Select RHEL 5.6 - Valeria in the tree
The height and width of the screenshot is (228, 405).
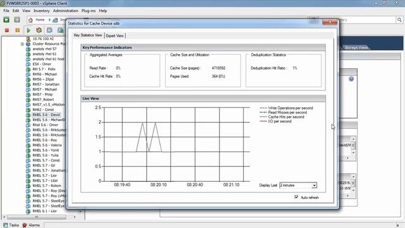[x=47, y=145]
